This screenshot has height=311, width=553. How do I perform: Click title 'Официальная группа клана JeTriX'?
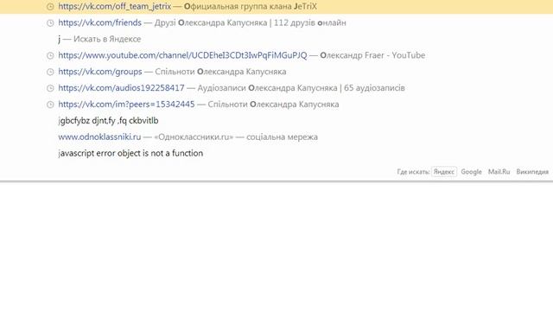click(251, 7)
